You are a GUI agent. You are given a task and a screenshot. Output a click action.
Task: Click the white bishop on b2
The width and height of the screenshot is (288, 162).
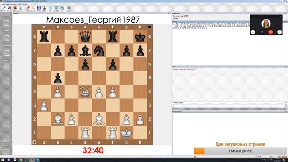(58, 119)
